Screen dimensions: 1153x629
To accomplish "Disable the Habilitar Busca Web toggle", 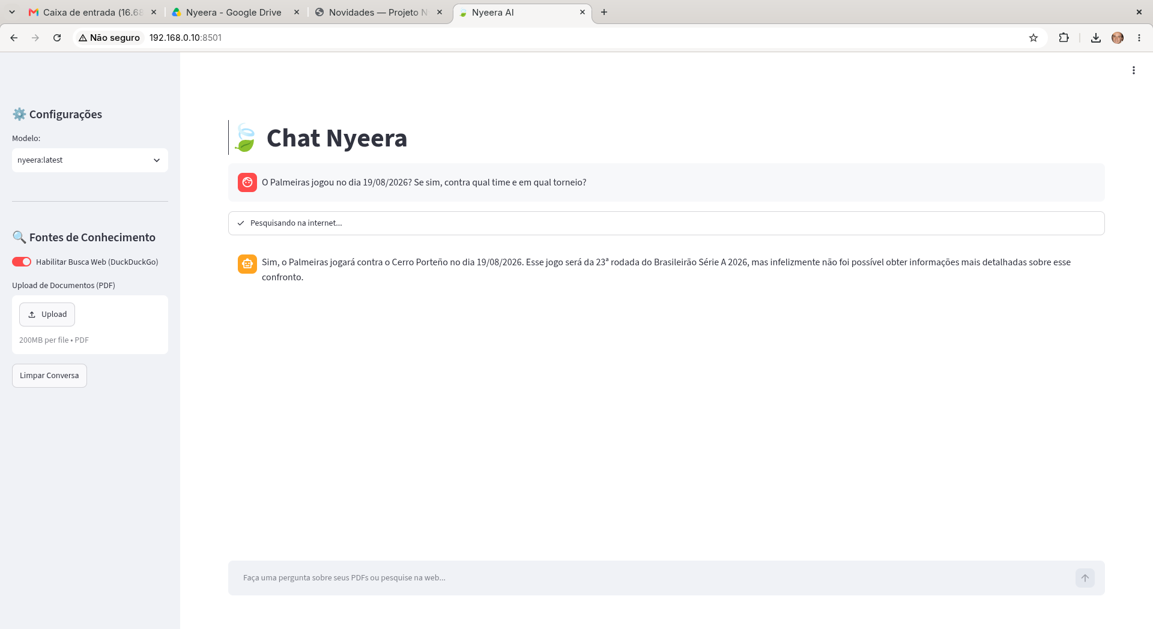I will pyautogui.click(x=22, y=262).
